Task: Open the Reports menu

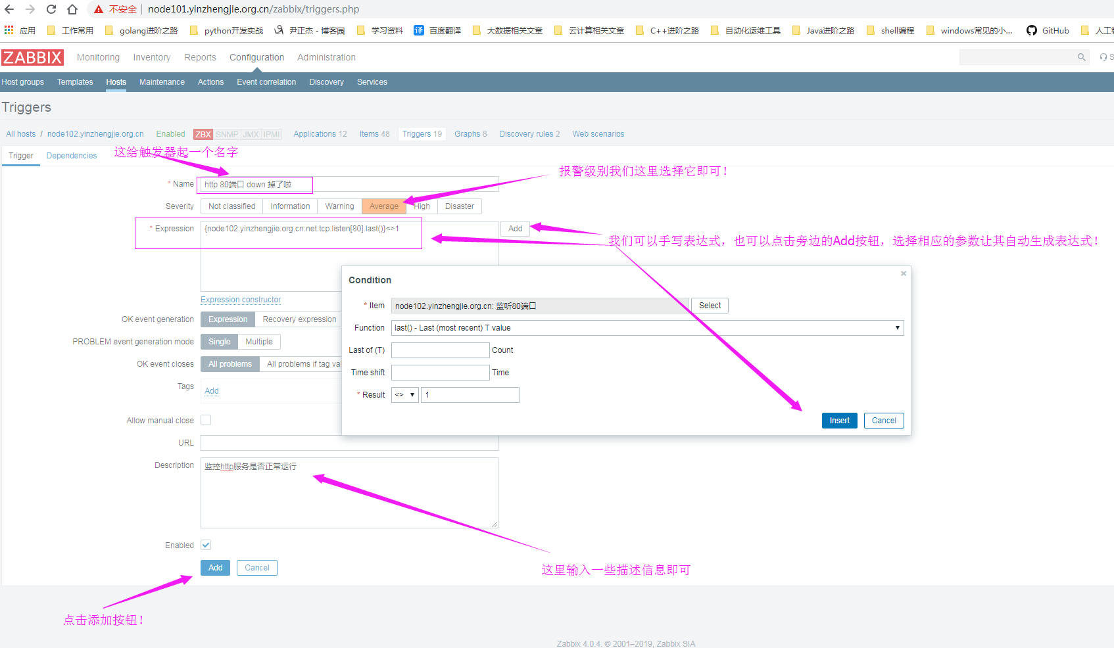Action: pyautogui.click(x=200, y=57)
